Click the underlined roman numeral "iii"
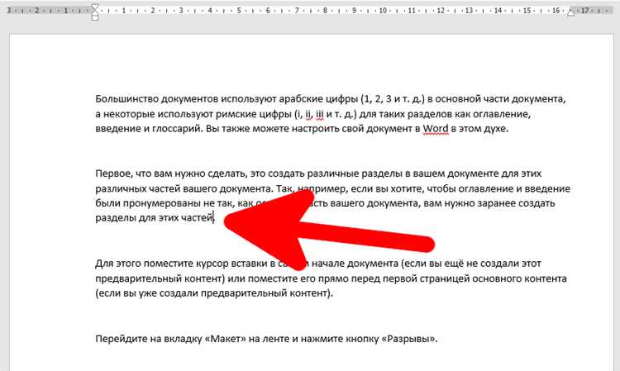This screenshot has width=620, height=371. tap(319, 114)
